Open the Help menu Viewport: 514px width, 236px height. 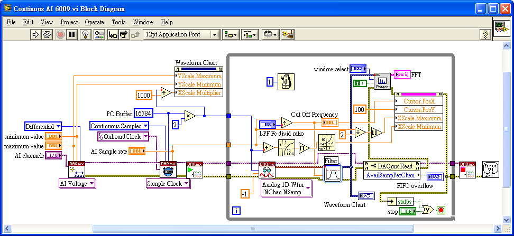click(x=167, y=22)
